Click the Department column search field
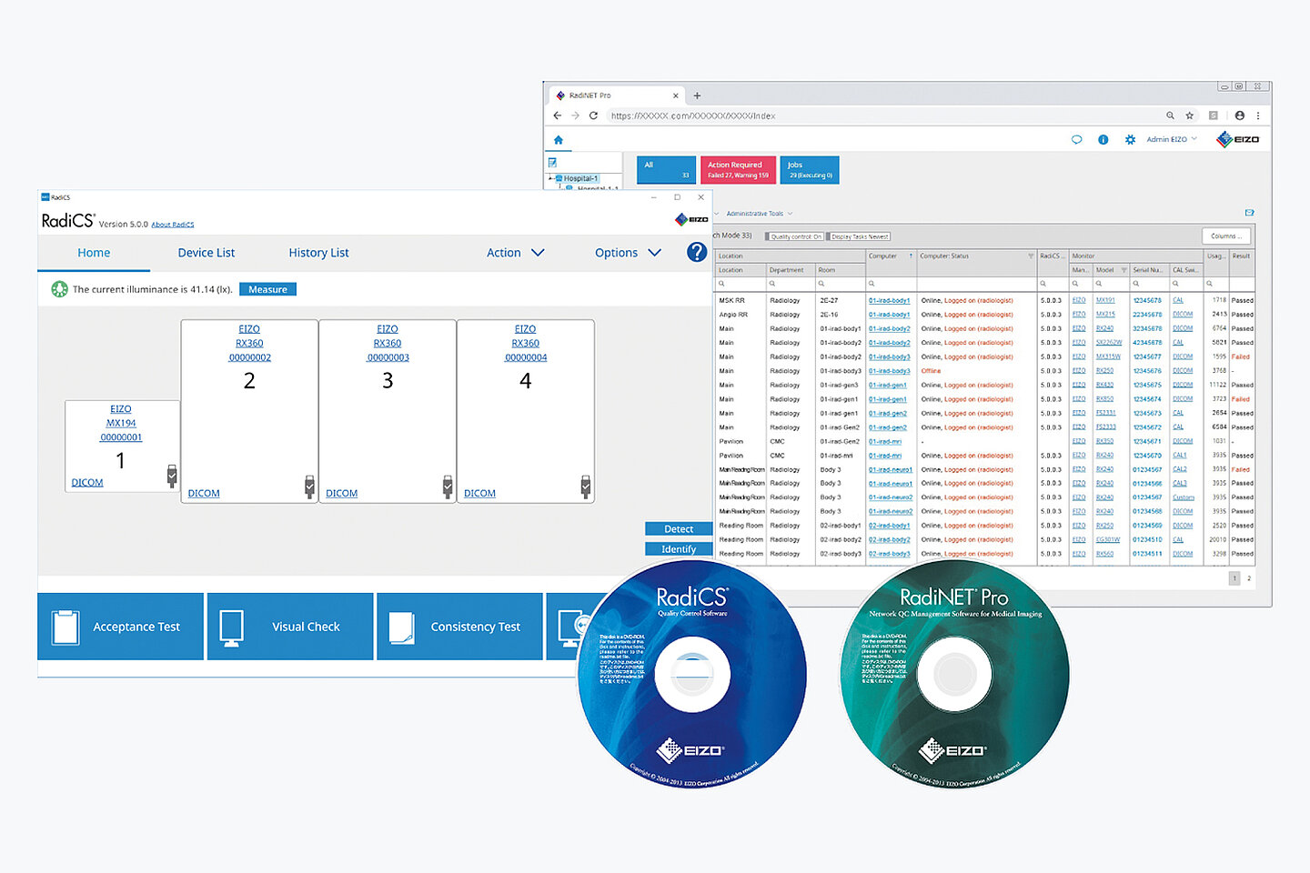The image size is (1310, 873). pyautogui.click(x=791, y=284)
